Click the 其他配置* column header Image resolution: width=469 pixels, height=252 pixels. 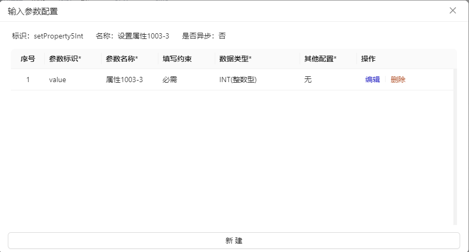click(x=320, y=59)
